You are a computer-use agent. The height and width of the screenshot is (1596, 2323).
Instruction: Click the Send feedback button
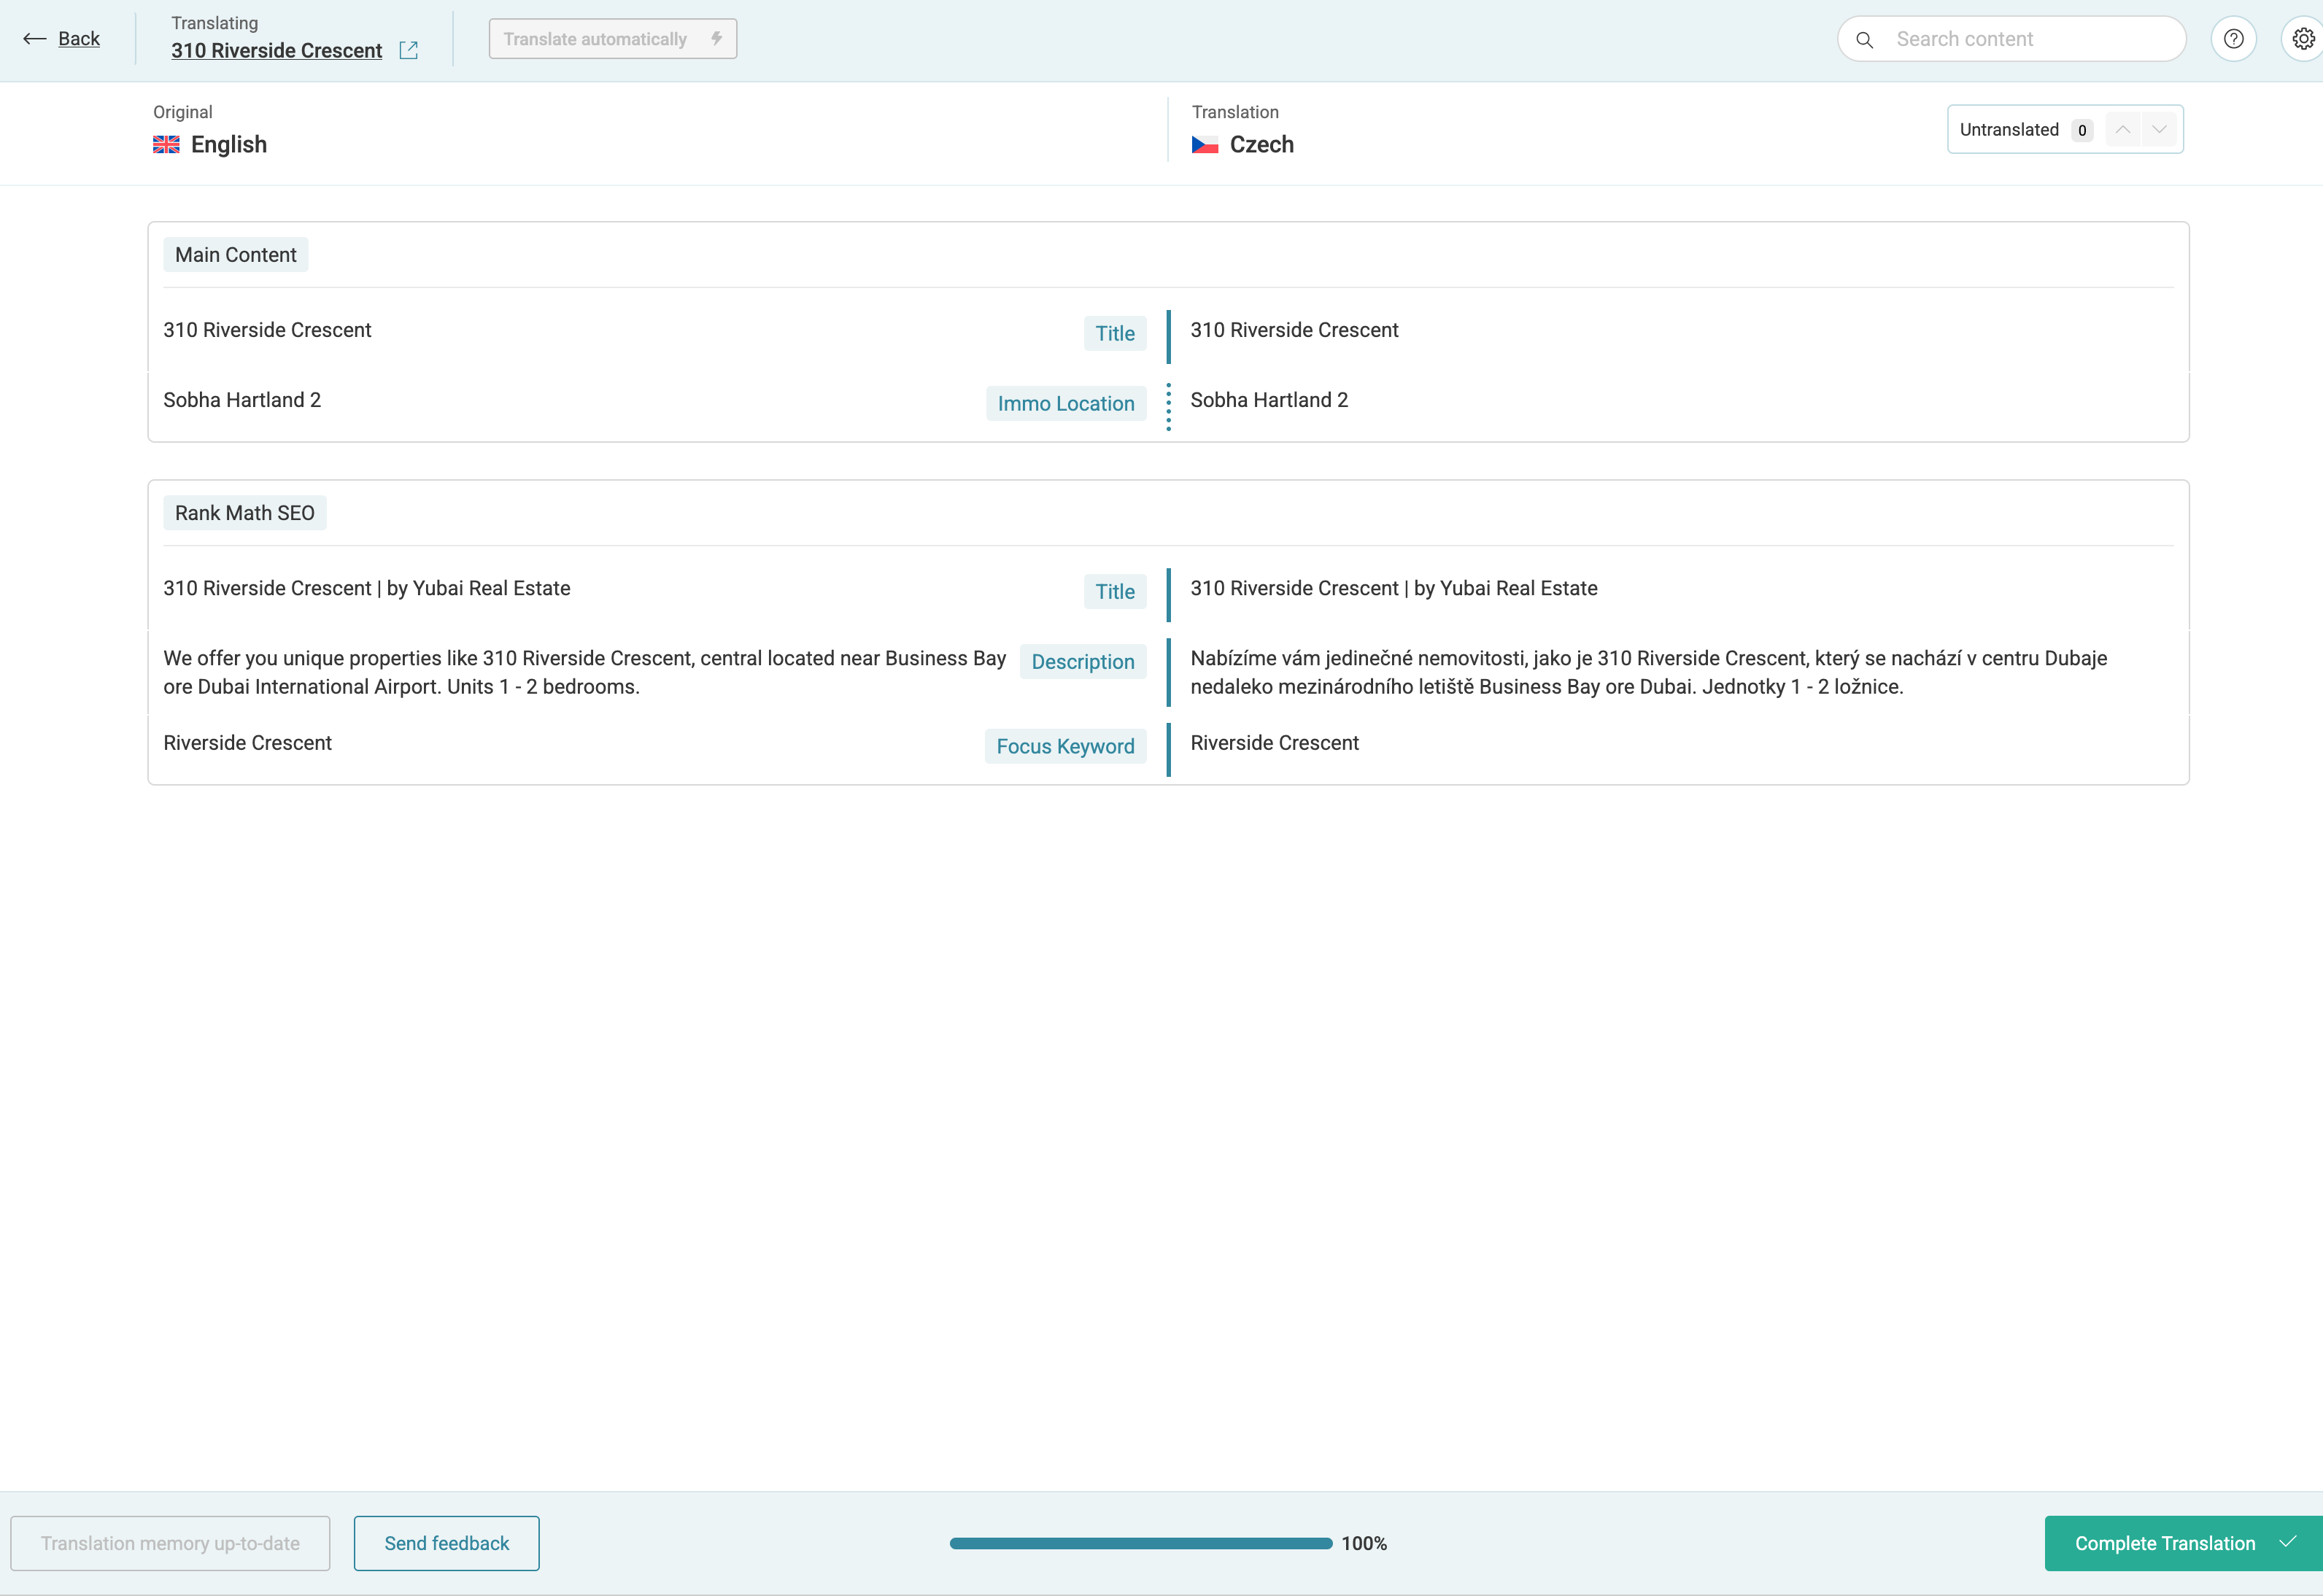coord(446,1543)
